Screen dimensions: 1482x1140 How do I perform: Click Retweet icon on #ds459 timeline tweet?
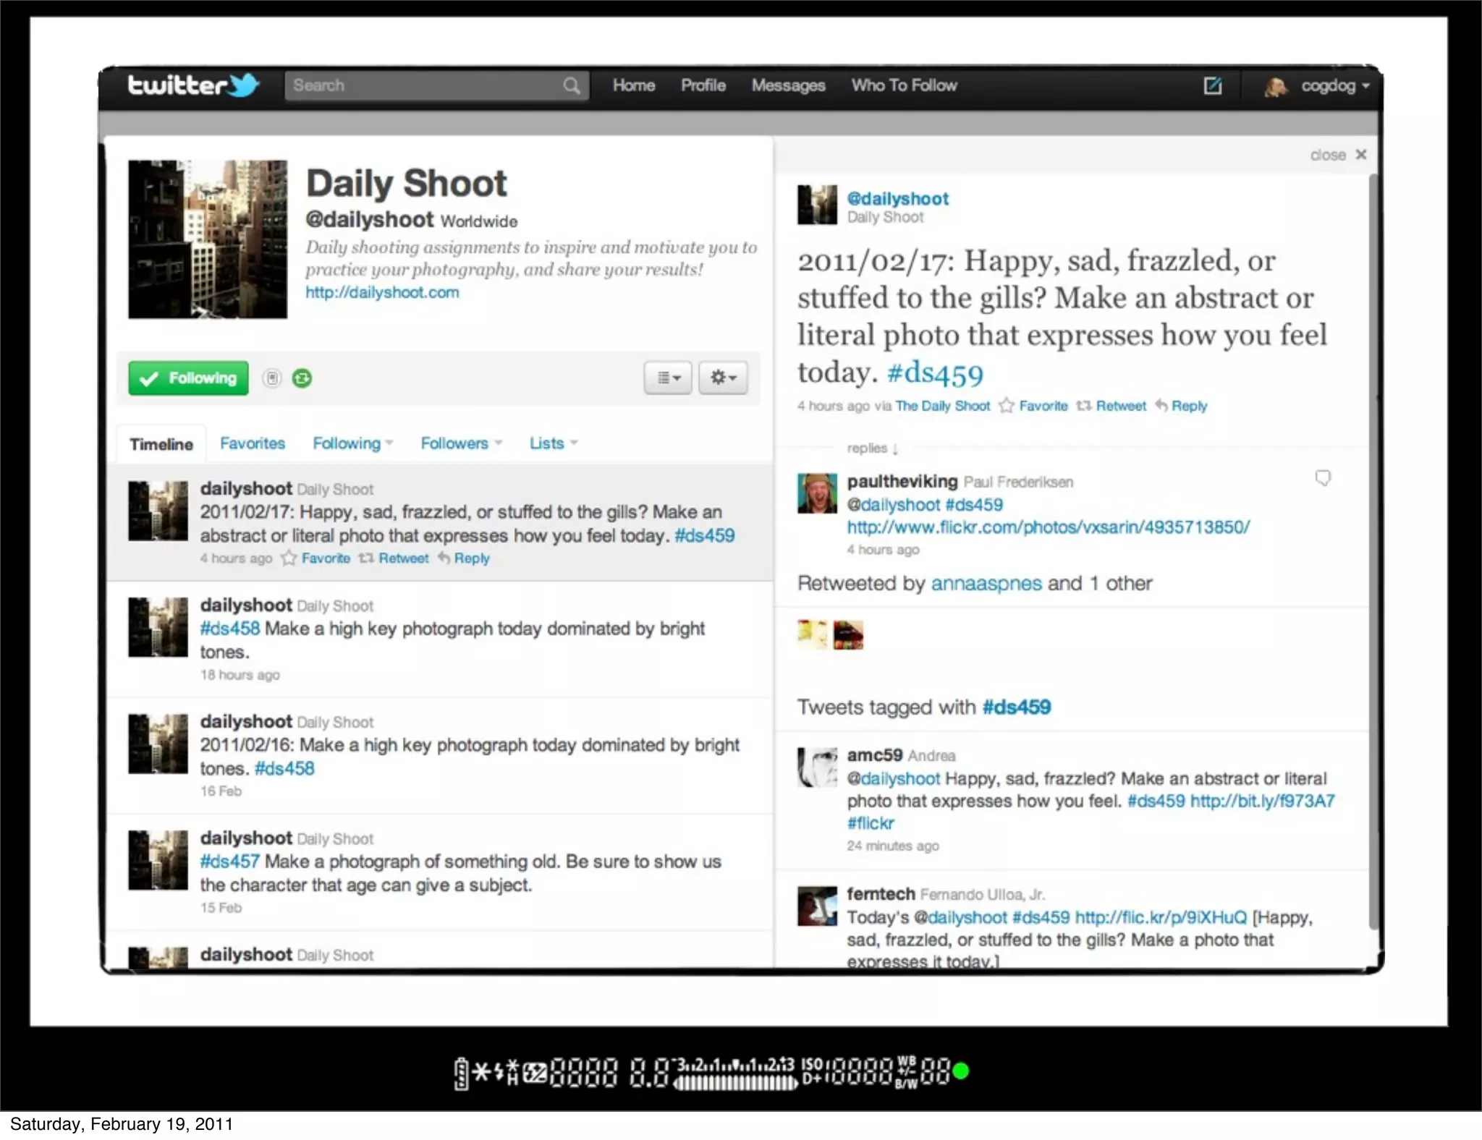[367, 558]
